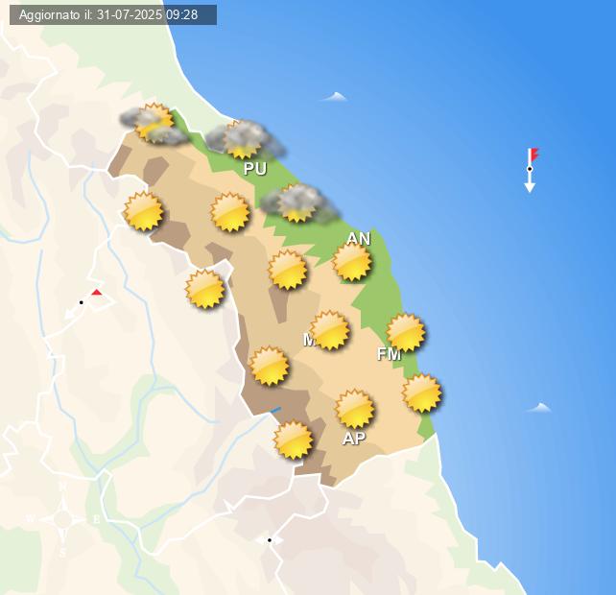
Task: Click the southernmost sun icon, left of AP
Action: pyautogui.click(x=294, y=440)
